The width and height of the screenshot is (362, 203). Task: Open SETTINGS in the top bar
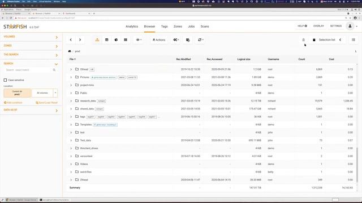[335, 26]
